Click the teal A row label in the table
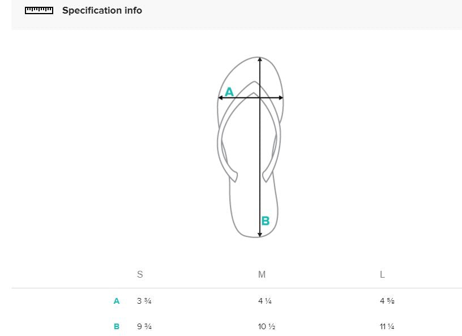Viewport: 462px width, 336px height. click(117, 301)
